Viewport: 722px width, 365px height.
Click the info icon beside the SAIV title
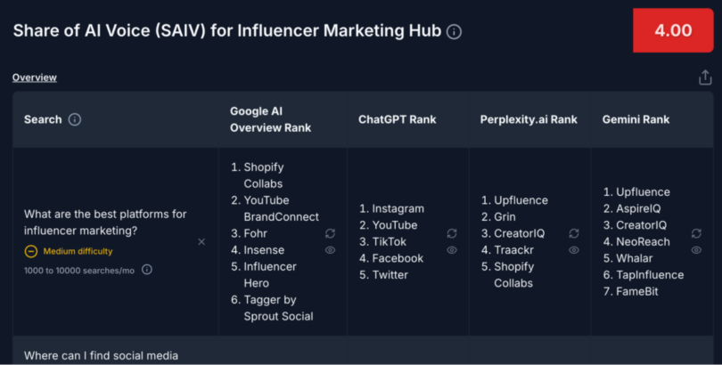(455, 32)
